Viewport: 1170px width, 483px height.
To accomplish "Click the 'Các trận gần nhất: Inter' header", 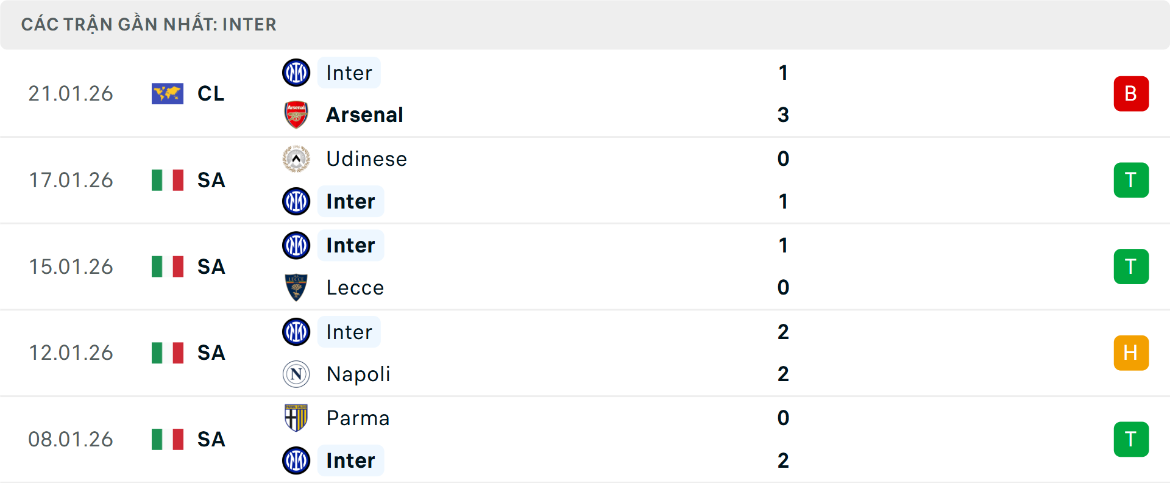I will [149, 24].
